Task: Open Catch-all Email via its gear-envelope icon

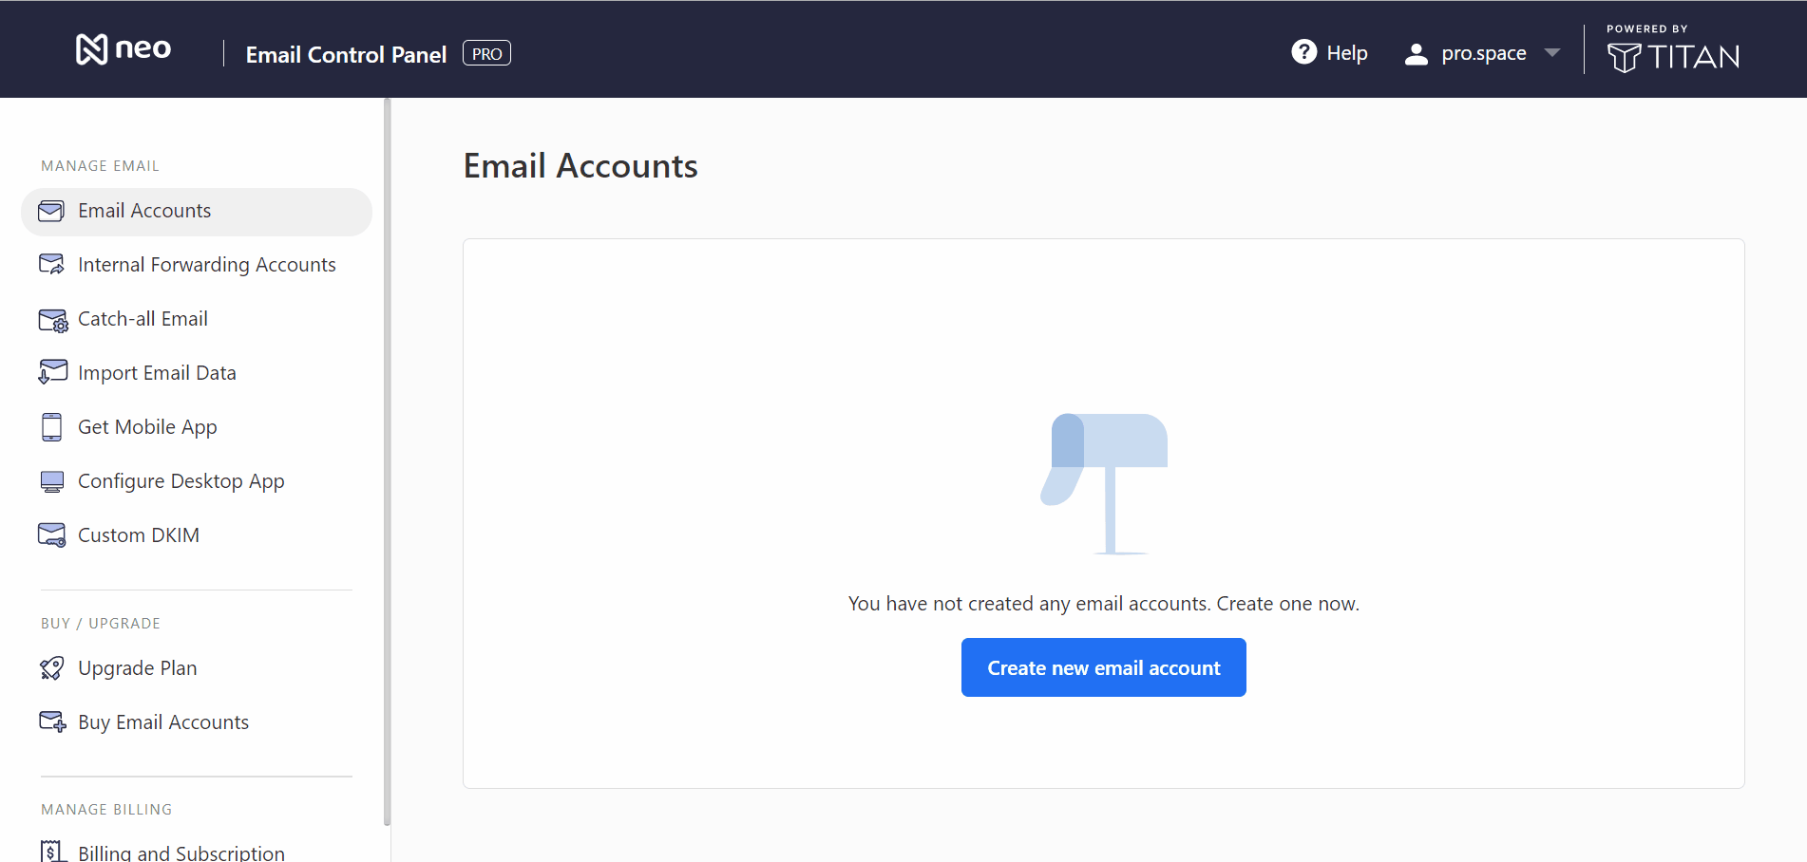Action: tap(51, 319)
